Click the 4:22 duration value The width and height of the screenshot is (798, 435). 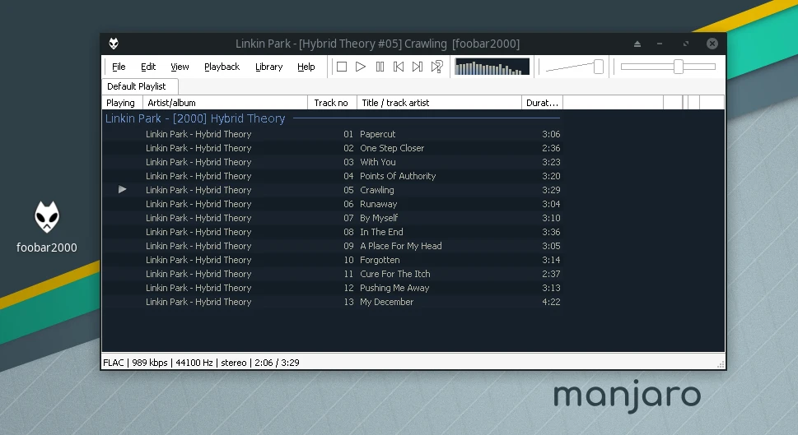[x=551, y=302]
